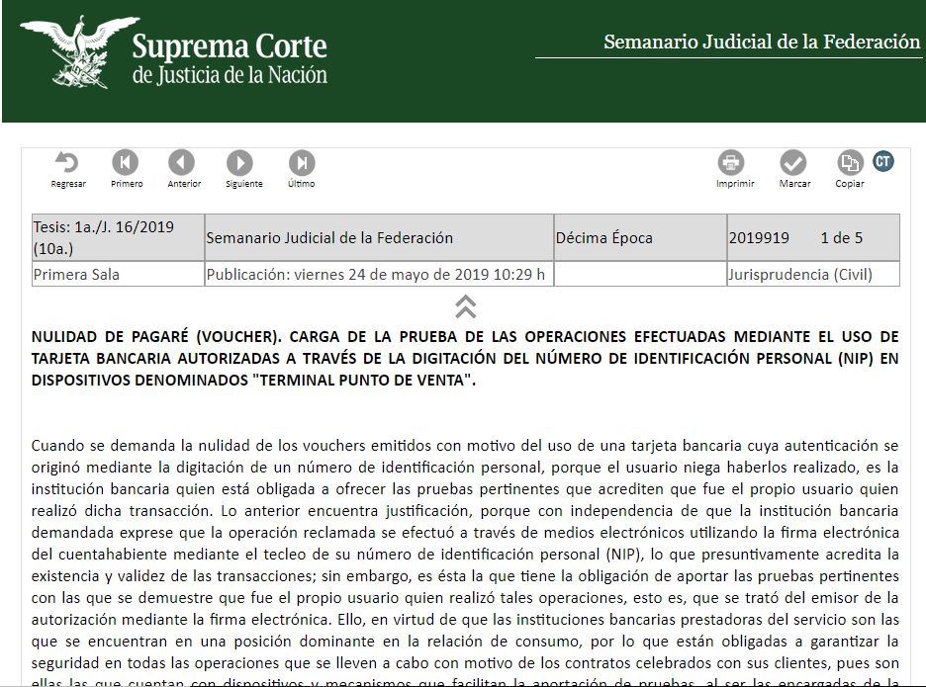Open the CT round badge icon
Screen dimensions: 926x687
tap(883, 161)
